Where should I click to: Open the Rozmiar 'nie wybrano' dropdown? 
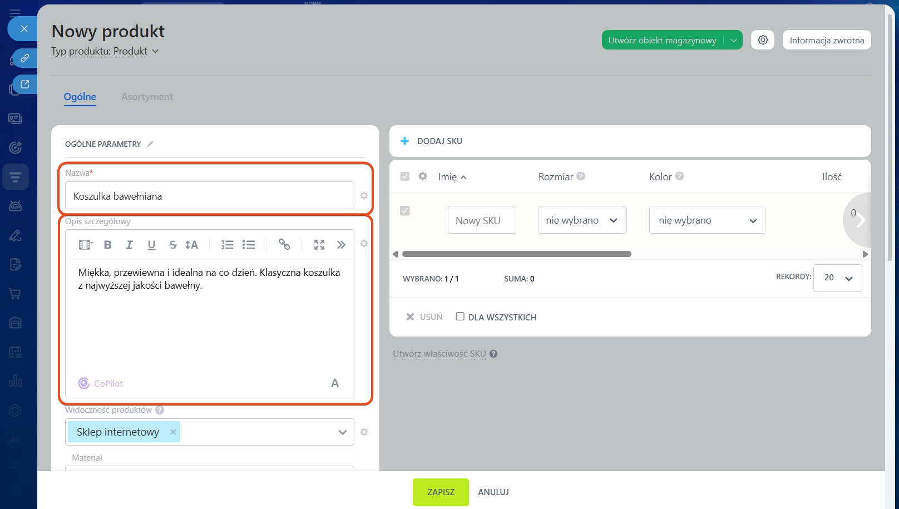(582, 220)
